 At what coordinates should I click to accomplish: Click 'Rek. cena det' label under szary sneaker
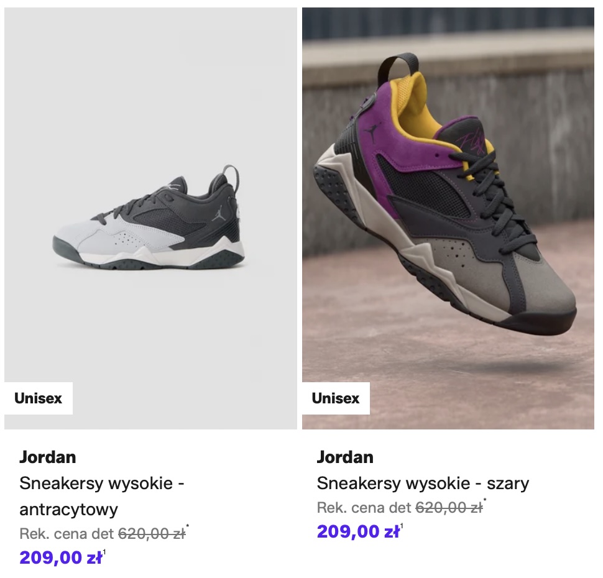coord(364,507)
